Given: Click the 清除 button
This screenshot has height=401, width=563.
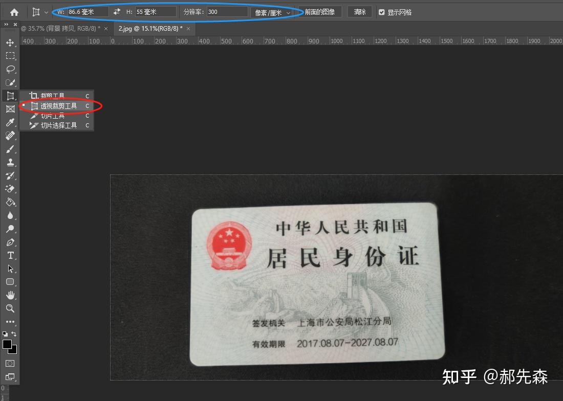Looking at the screenshot, I should coord(360,11).
